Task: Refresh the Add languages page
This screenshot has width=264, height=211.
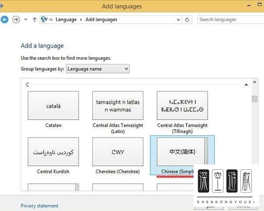Action: [x=187, y=20]
